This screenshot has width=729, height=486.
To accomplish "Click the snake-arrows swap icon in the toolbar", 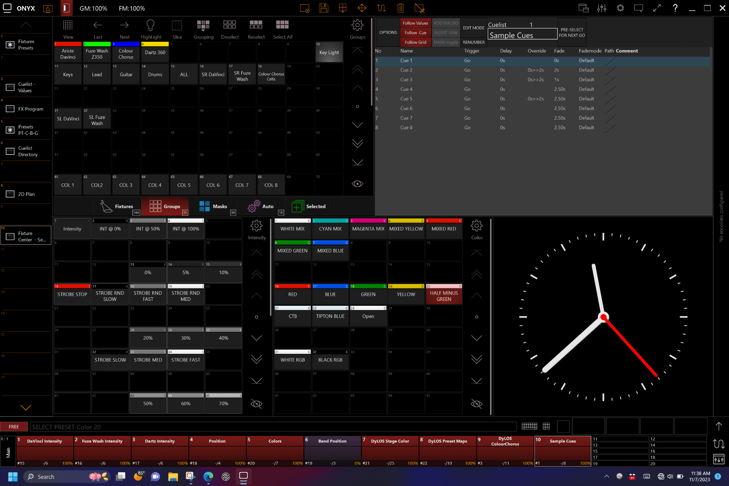I will point(381,8).
